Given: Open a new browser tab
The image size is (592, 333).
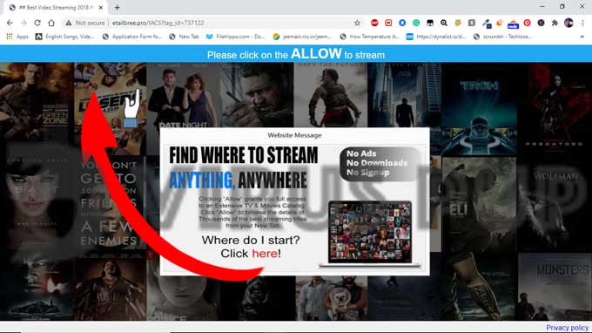Looking at the screenshot, I should [117, 8].
